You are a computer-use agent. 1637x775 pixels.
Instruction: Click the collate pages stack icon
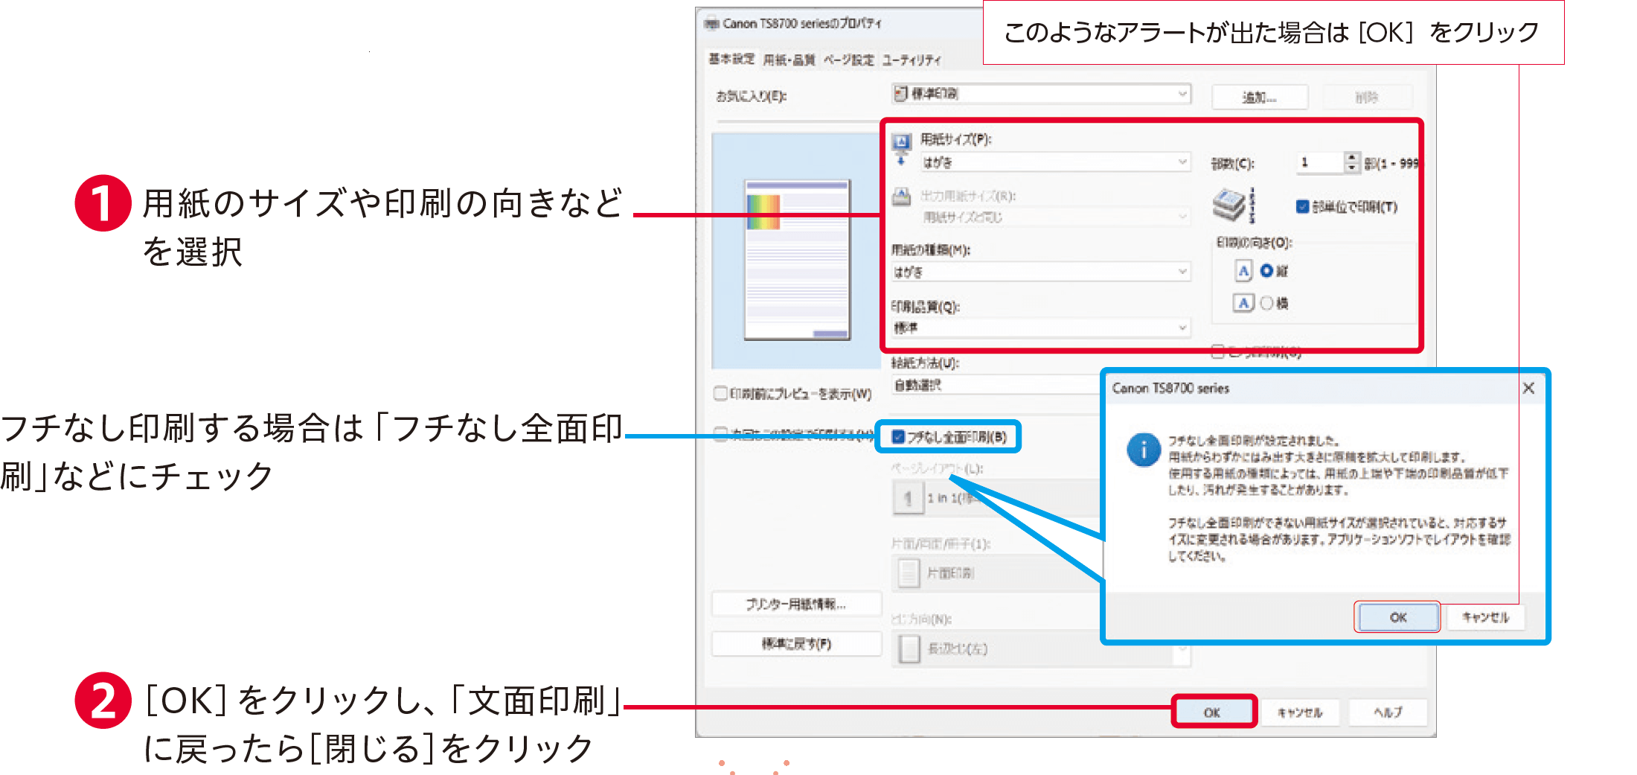pos(1234,205)
